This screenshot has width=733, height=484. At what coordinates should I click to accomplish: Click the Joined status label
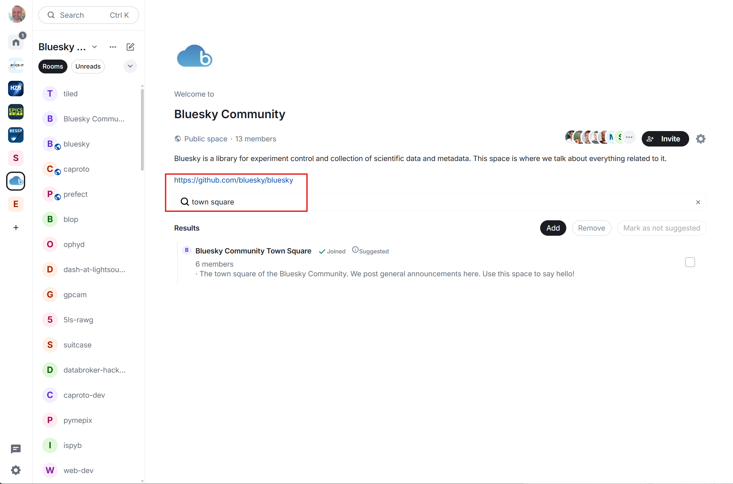pos(332,251)
